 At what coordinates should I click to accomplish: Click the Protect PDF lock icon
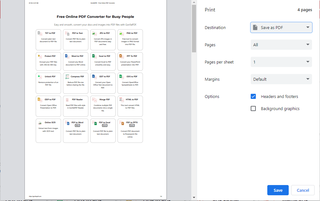tap(40, 56)
